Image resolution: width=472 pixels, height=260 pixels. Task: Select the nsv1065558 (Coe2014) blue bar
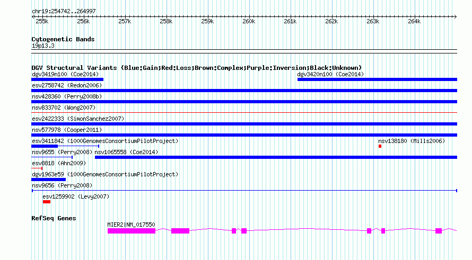[x=276, y=157]
